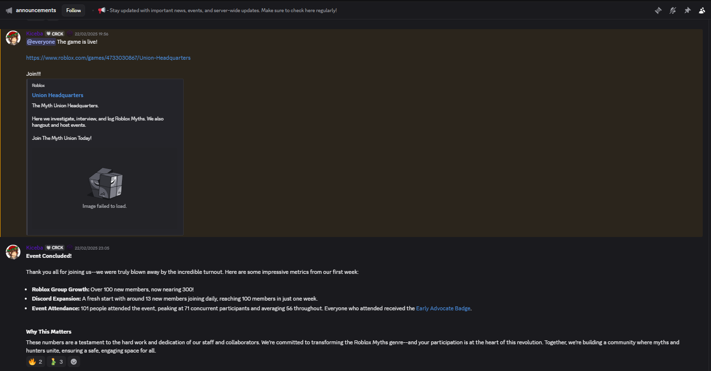
Task: Click 'Event Attendance:' bullet text
Action: click(x=56, y=308)
